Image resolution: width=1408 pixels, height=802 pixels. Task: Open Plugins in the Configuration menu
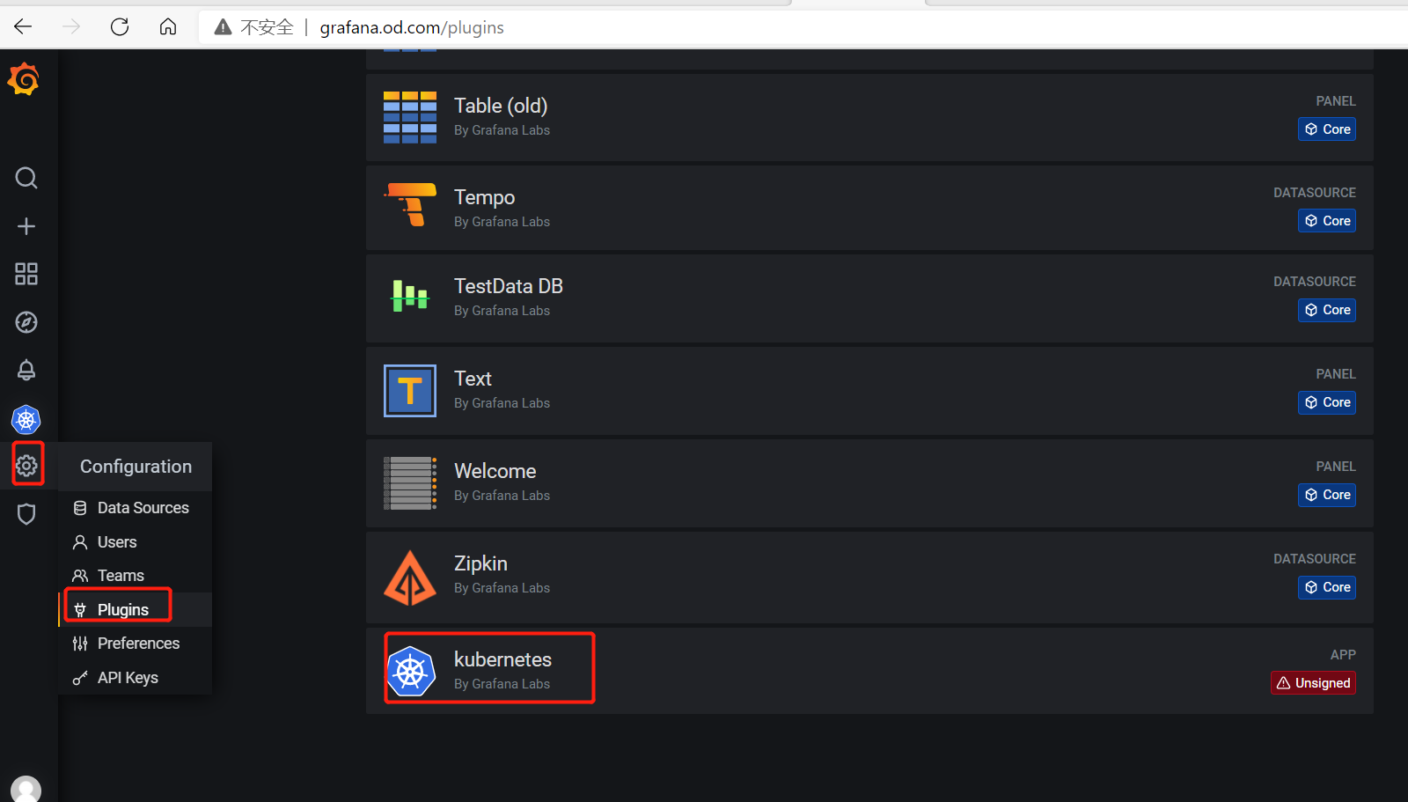(136, 610)
